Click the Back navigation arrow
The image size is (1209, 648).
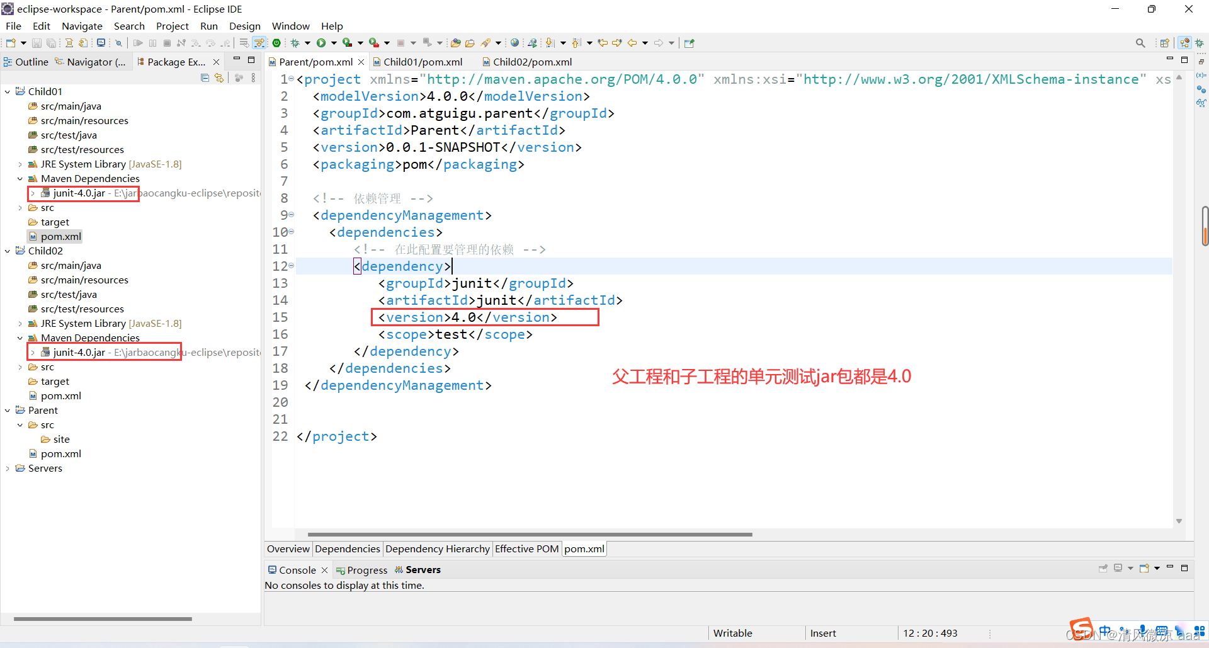[632, 43]
